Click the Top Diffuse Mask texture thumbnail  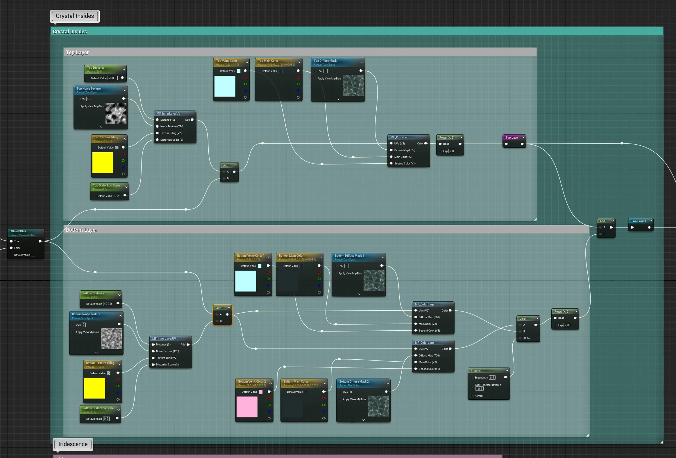pyautogui.click(x=353, y=85)
